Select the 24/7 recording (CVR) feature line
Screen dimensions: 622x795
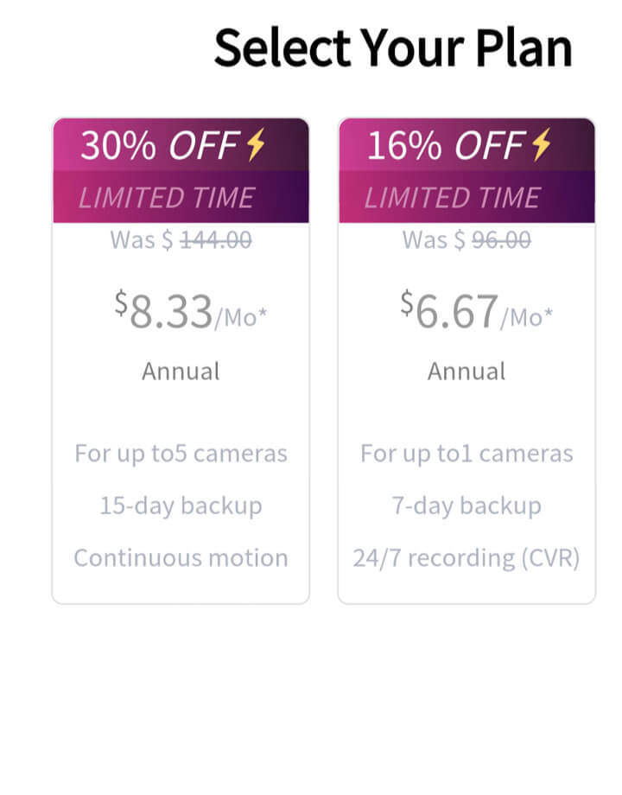(x=466, y=557)
